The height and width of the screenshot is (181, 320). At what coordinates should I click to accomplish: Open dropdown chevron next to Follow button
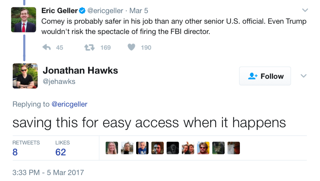tap(304, 76)
